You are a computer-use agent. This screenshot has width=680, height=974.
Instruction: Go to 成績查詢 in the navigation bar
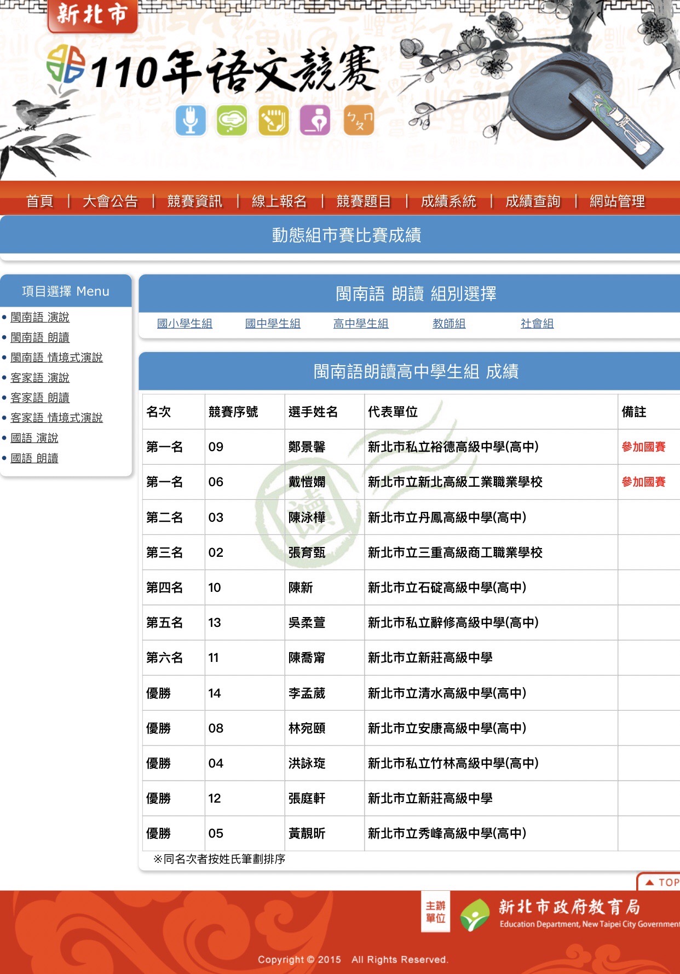coord(533,201)
